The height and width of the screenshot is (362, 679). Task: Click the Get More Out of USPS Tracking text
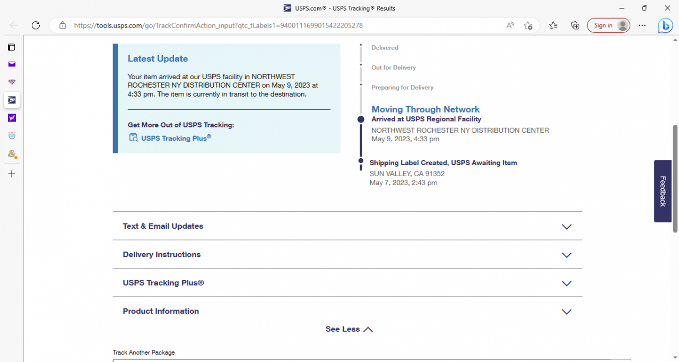181,125
